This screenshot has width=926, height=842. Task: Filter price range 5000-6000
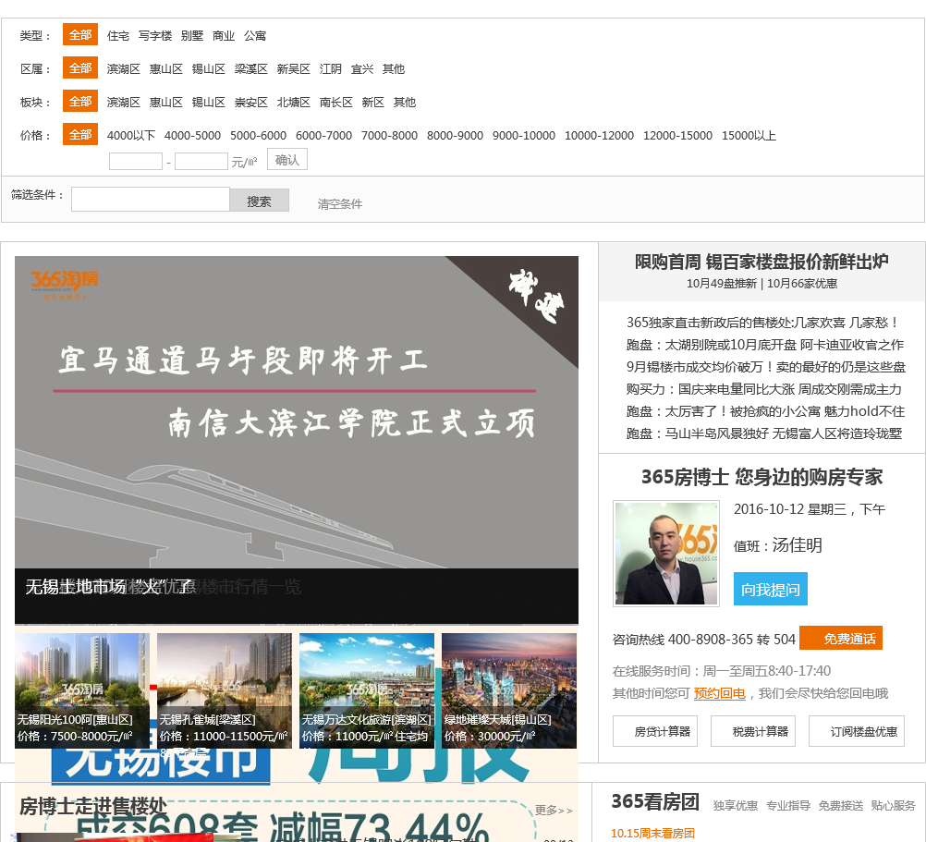pos(258,136)
